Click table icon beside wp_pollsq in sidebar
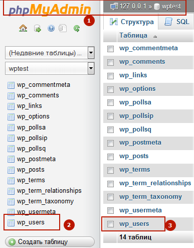 tap(11, 149)
